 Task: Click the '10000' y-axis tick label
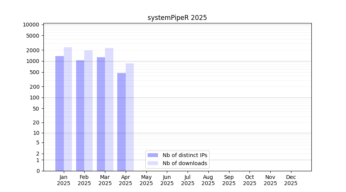(31, 25)
